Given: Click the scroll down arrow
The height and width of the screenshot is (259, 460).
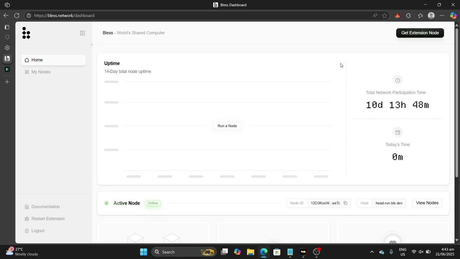Looking at the screenshot, I should [x=457, y=240].
